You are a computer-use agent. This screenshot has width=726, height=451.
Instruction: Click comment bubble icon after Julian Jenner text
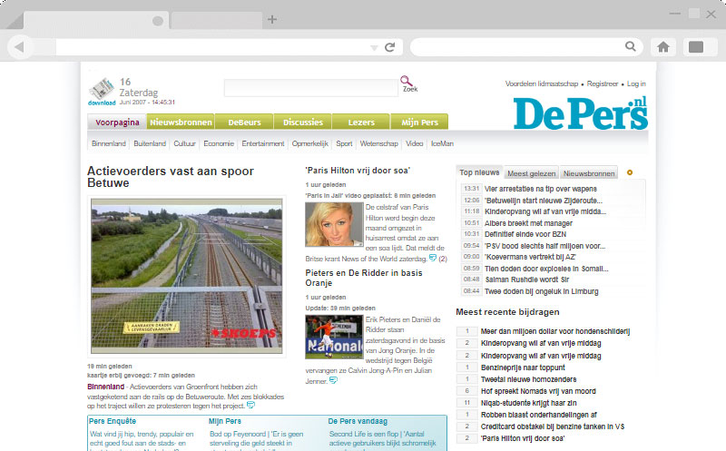(334, 380)
